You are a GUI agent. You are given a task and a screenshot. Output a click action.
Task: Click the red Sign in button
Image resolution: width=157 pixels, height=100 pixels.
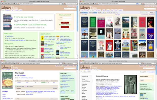tap(65, 23)
